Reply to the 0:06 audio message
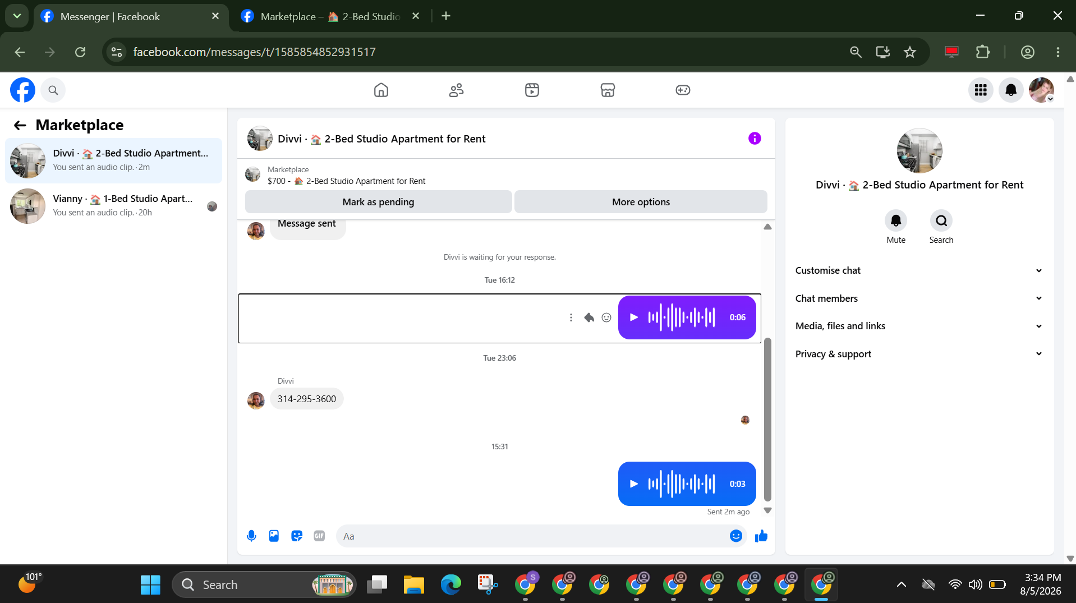 pos(589,317)
